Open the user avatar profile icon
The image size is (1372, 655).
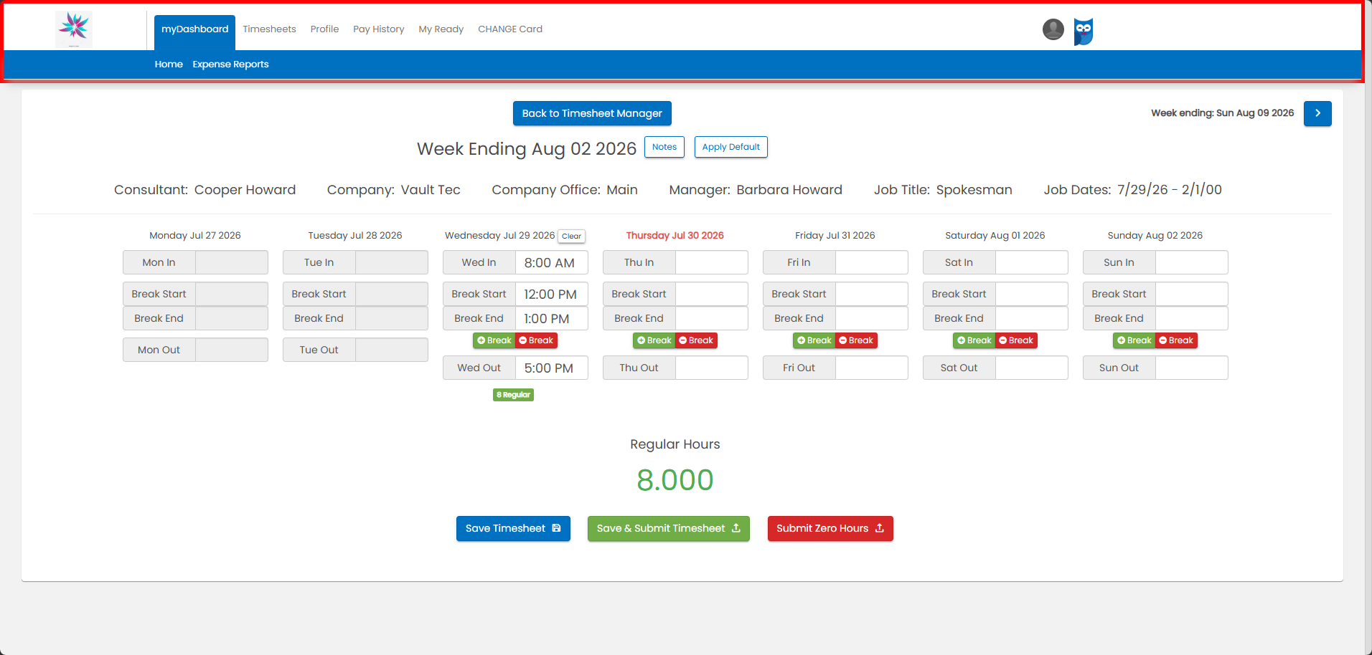pos(1053,29)
